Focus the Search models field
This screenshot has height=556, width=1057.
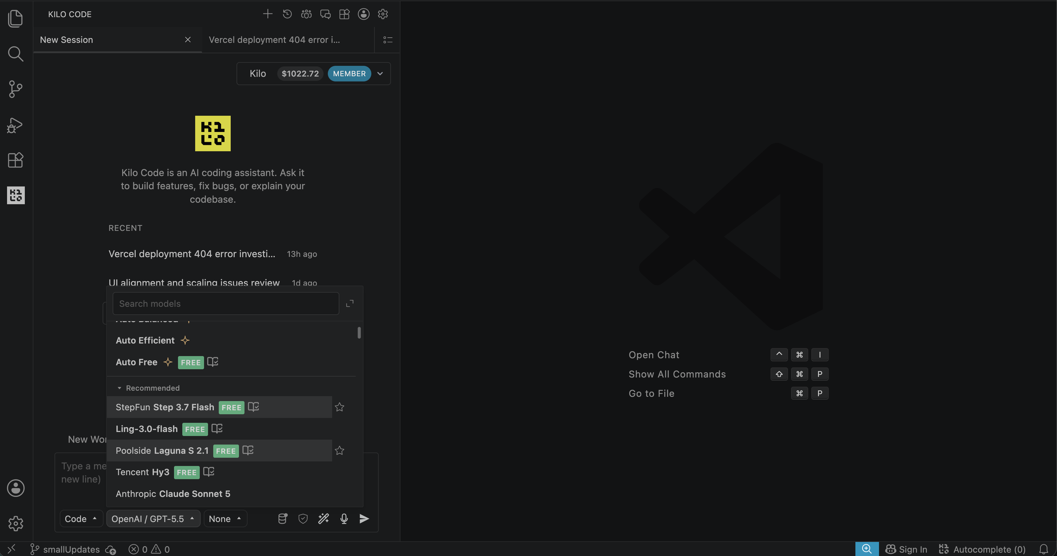226,303
